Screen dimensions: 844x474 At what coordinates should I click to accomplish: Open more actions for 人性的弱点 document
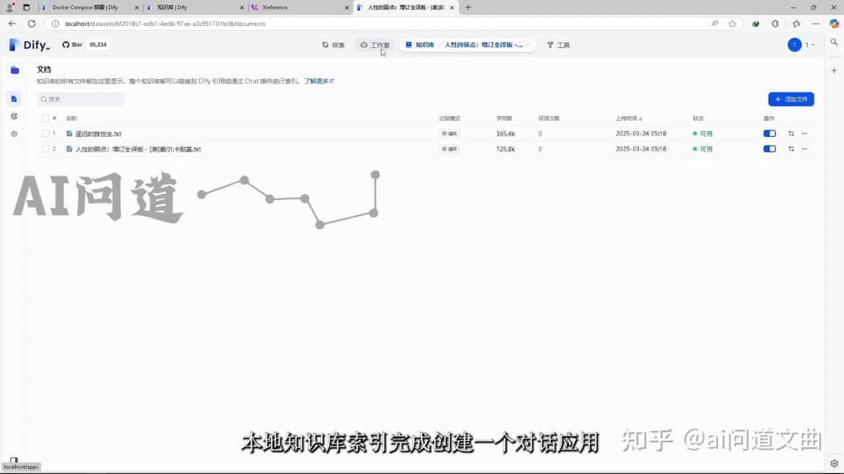click(x=804, y=149)
